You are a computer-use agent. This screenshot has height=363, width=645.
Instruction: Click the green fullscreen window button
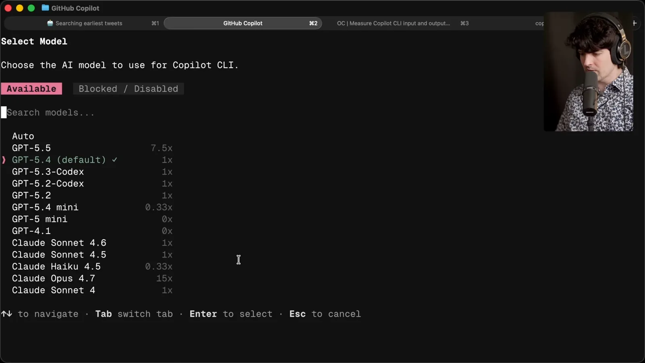31,8
